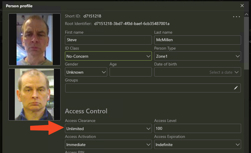Screen dimensions: 251x153
Task: Expand the Gender dropdown
Action: coord(86,72)
